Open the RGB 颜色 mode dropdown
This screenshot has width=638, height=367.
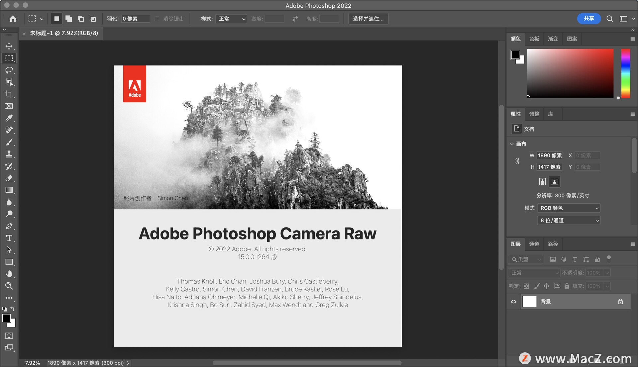tap(569, 208)
